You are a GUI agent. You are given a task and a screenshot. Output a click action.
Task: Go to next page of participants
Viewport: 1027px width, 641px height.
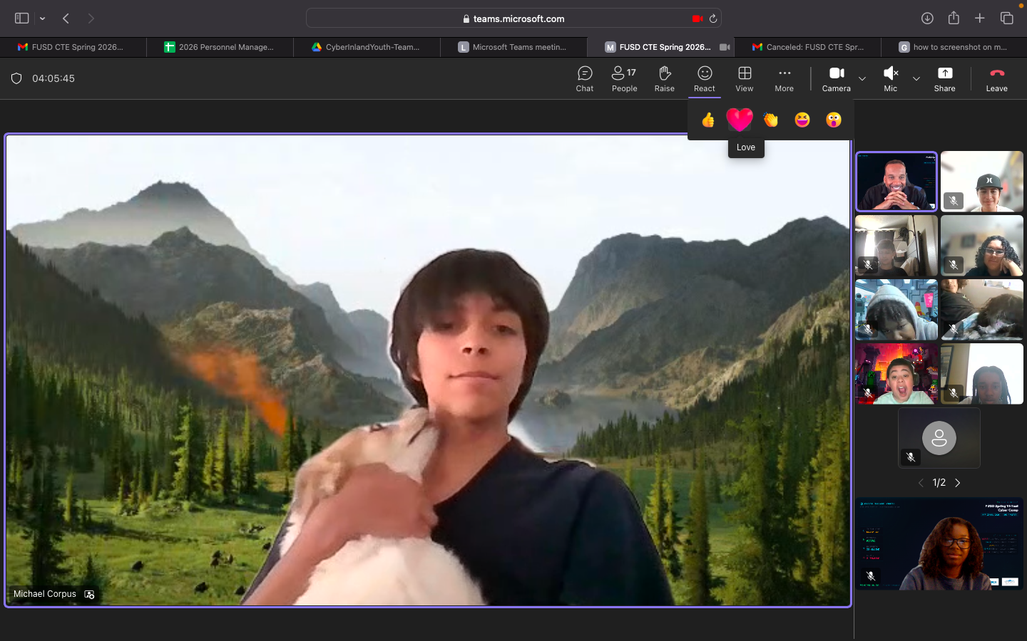coord(958,483)
